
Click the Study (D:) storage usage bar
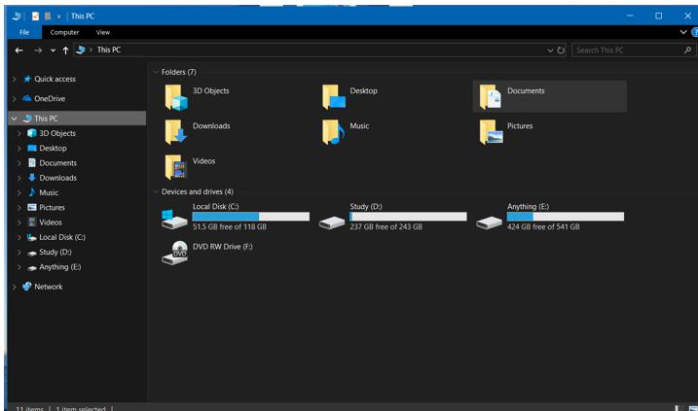click(408, 217)
